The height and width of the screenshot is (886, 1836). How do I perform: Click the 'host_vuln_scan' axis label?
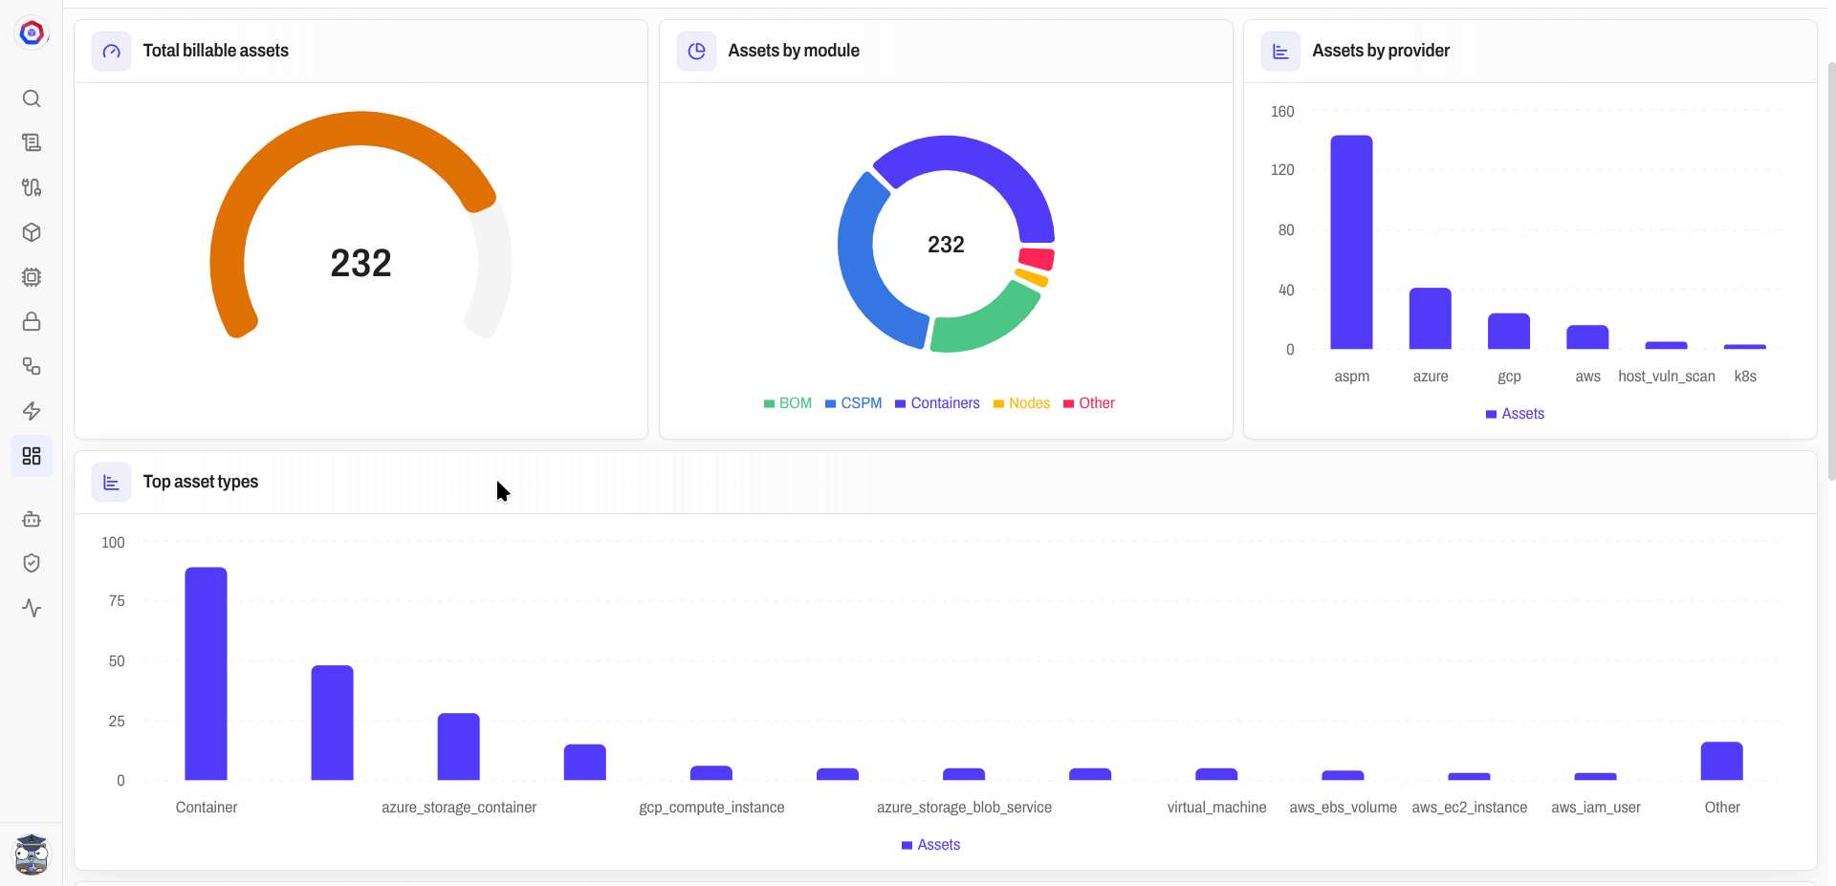click(1666, 377)
